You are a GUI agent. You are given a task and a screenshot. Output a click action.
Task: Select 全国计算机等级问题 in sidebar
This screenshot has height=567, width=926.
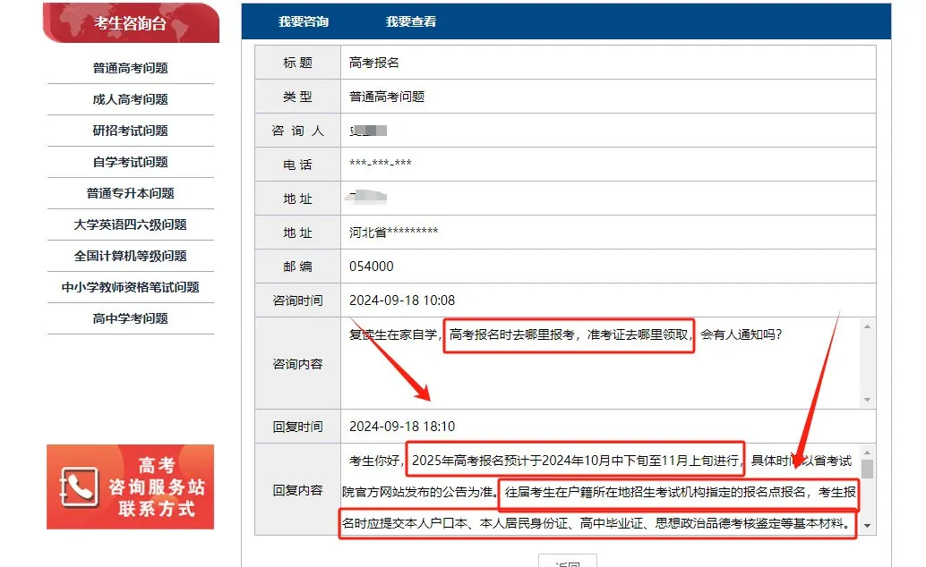pyautogui.click(x=131, y=256)
